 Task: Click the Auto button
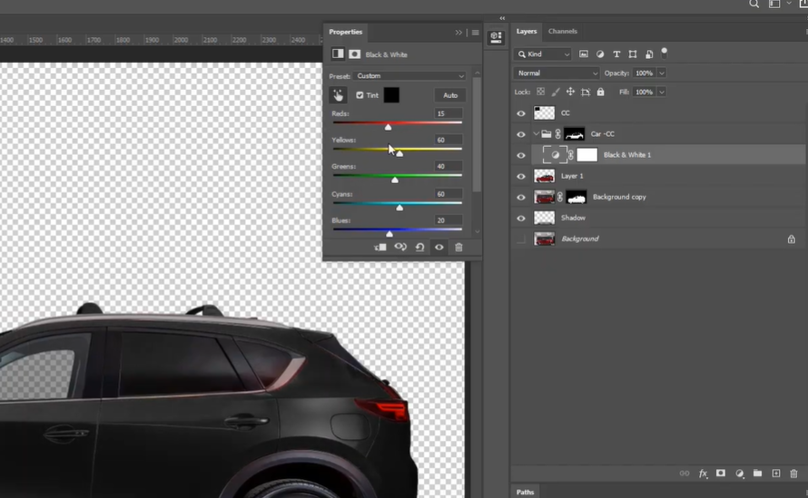[x=450, y=95]
